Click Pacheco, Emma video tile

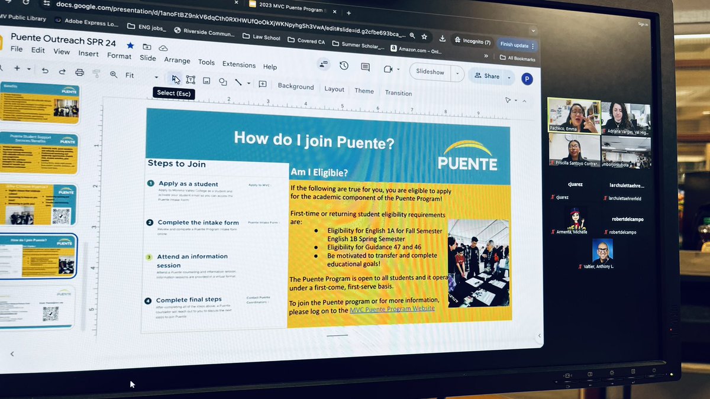pos(573,115)
